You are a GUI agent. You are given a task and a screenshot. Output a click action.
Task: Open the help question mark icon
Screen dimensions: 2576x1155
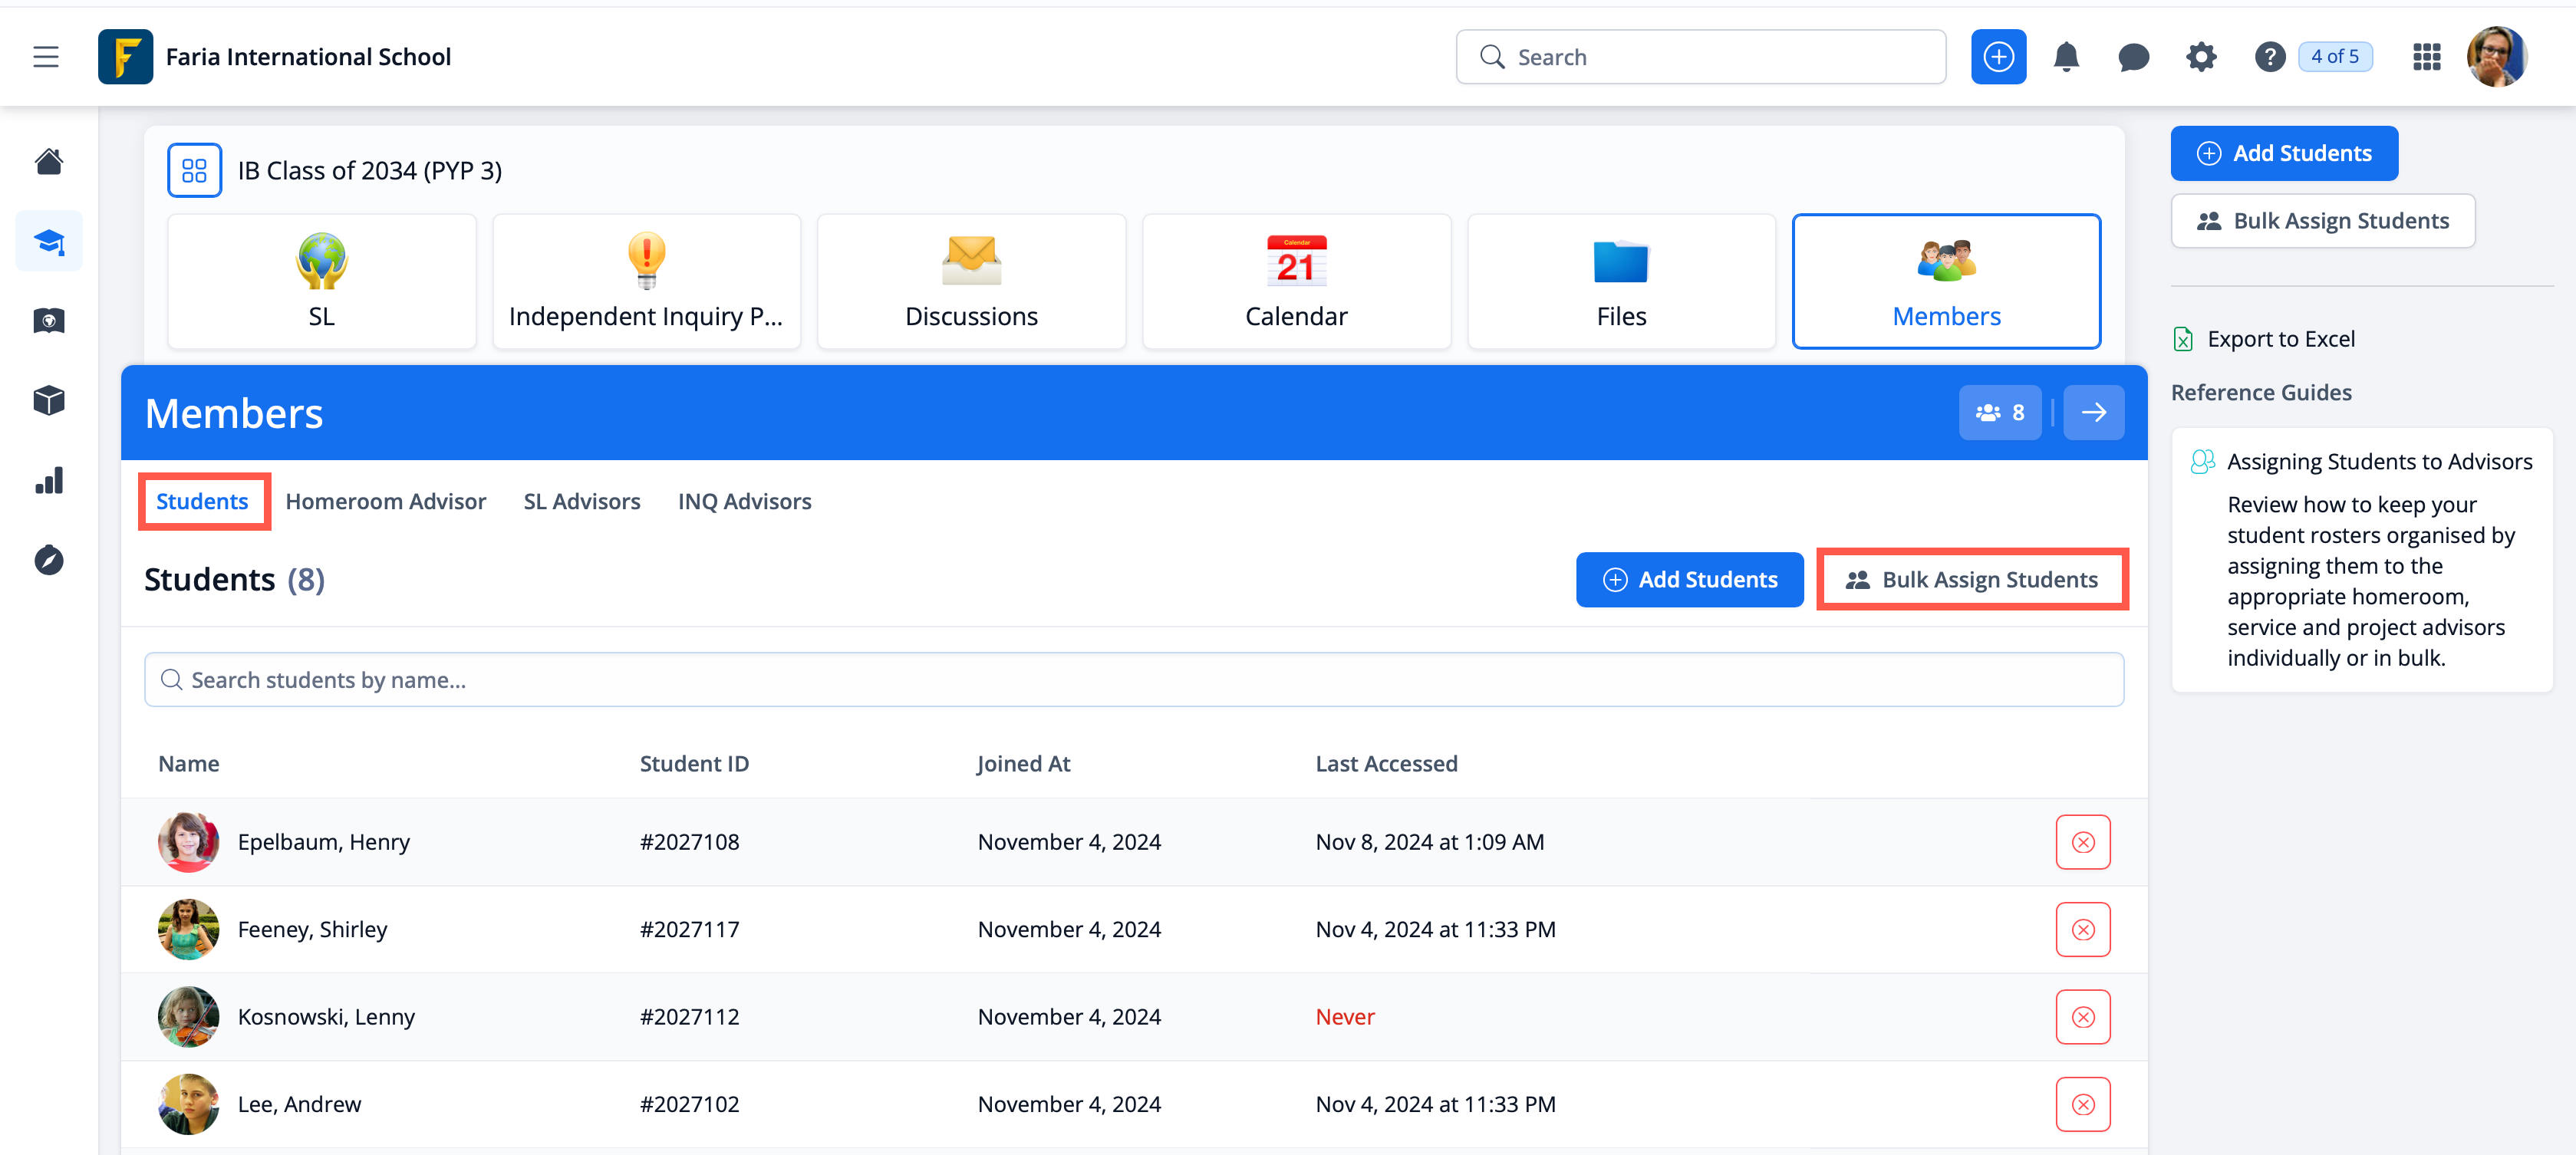(x=2269, y=57)
